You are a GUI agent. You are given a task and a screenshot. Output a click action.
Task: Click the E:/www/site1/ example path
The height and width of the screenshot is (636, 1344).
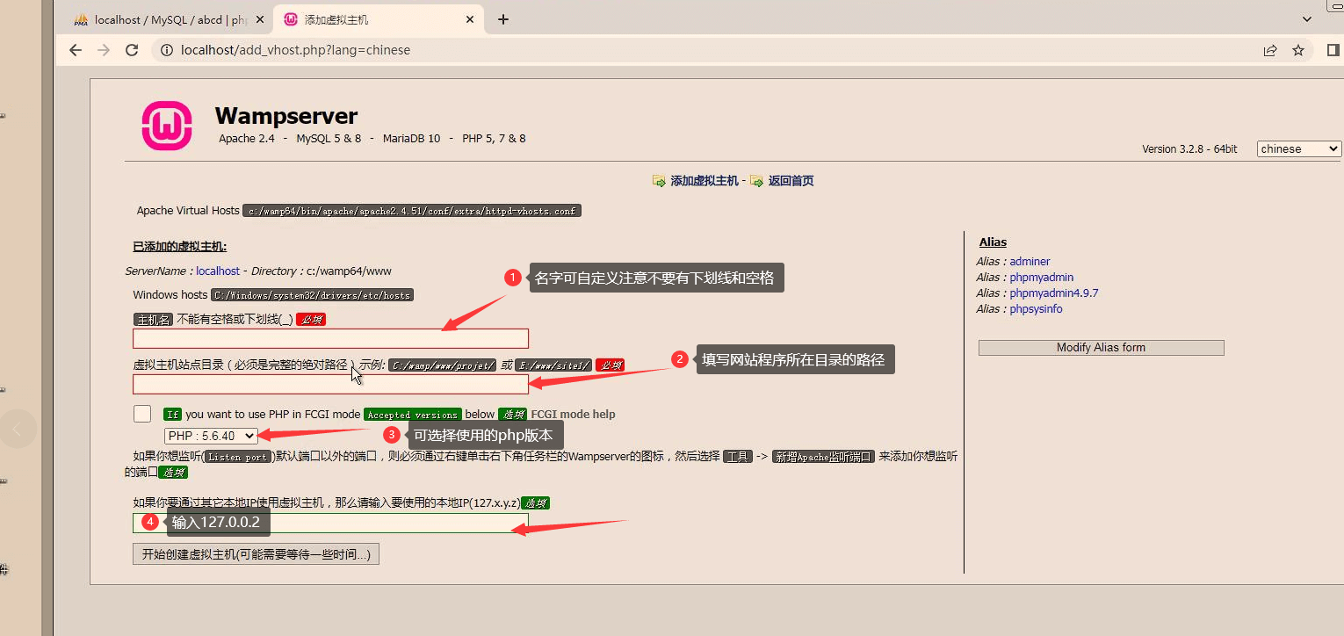[553, 365]
